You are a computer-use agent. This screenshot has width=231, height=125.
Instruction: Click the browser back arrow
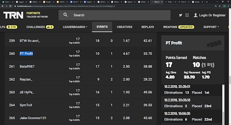[2, 6]
